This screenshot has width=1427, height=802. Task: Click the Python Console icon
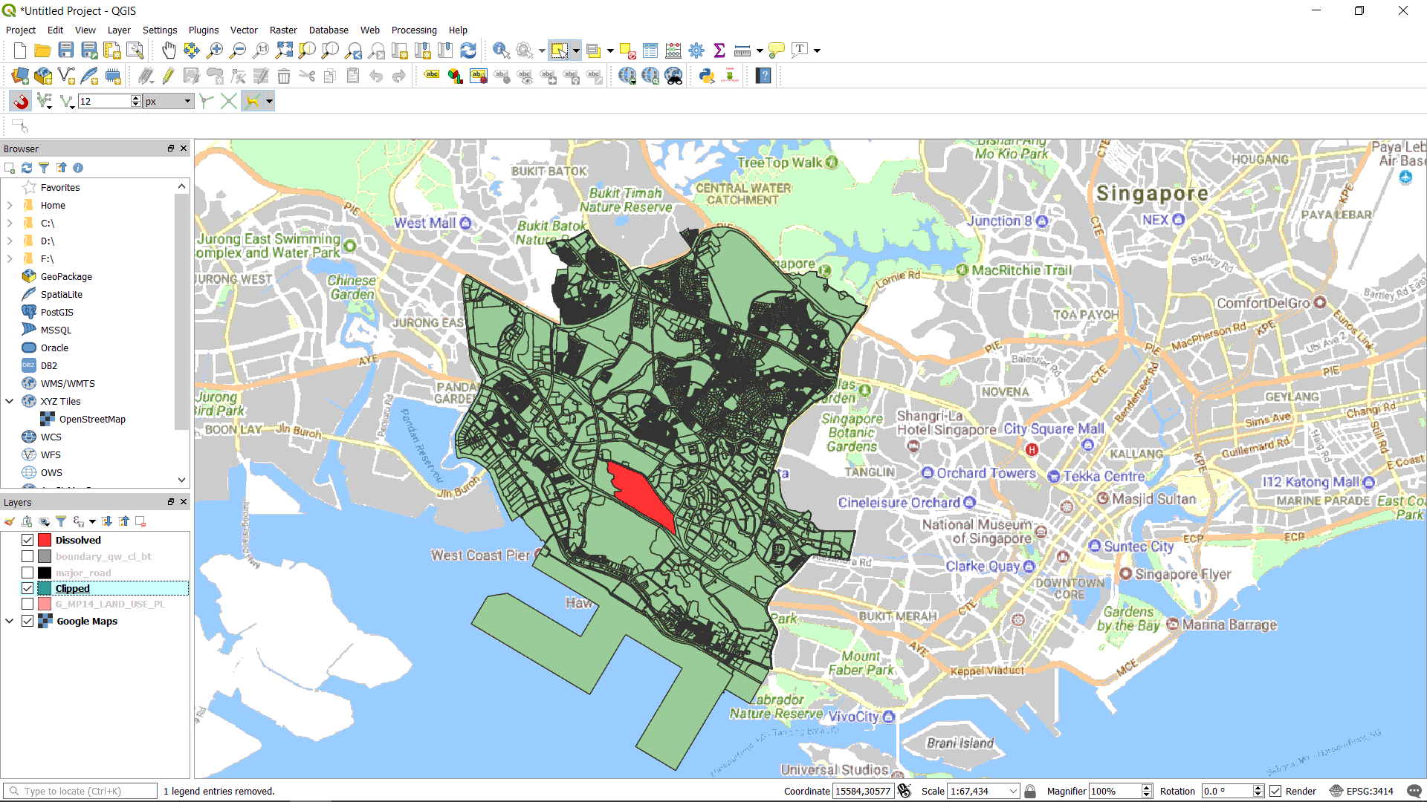click(707, 76)
